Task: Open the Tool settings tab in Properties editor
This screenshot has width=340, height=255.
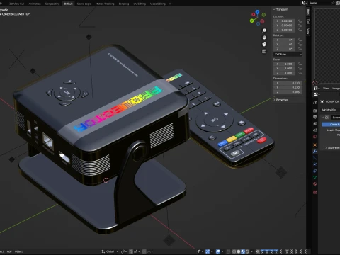Action: tap(314, 103)
